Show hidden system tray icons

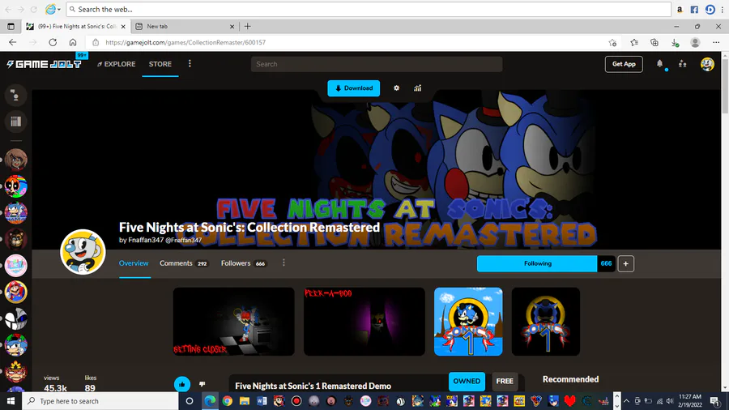(x=626, y=401)
